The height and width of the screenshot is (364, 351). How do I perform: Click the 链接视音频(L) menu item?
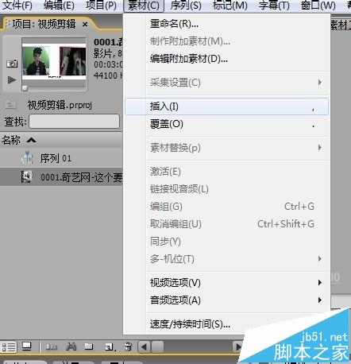click(227, 189)
